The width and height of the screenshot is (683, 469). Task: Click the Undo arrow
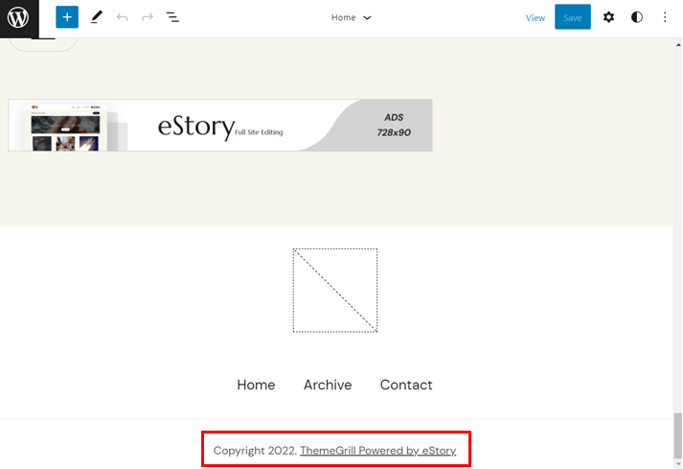point(122,17)
